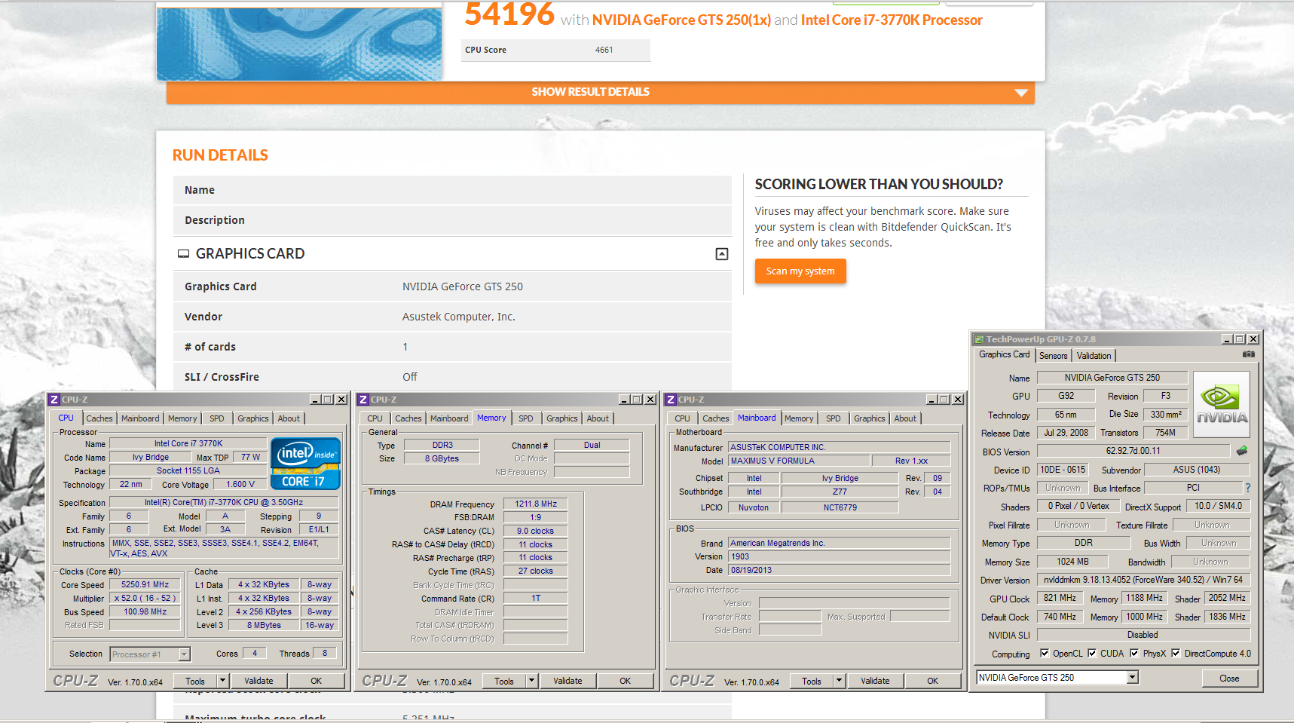
Task: Open Mainboard tab in CPU-Z Memory window
Action: tap(449, 418)
